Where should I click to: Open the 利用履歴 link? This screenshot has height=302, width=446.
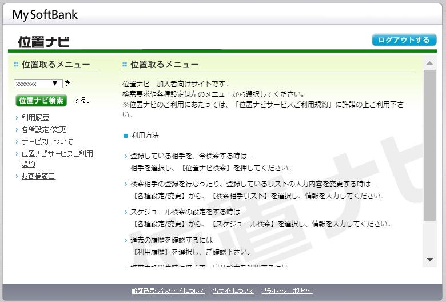coord(35,118)
